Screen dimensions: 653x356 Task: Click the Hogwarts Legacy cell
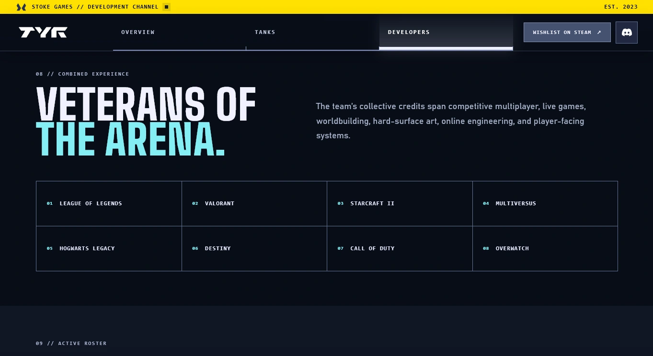pyautogui.click(x=109, y=248)
